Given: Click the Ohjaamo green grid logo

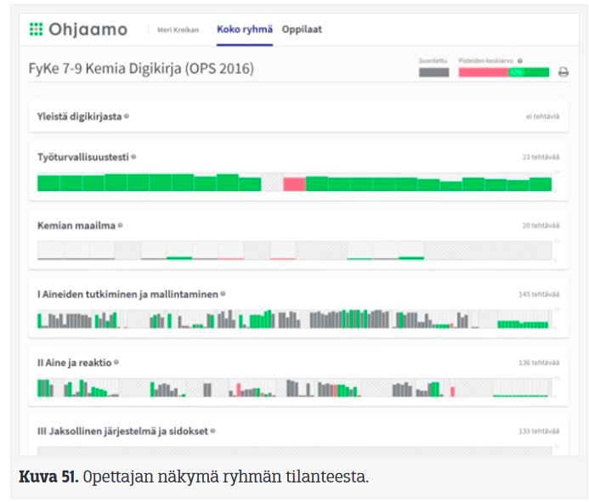Looking at the screenshot, I should click(36, 30).
